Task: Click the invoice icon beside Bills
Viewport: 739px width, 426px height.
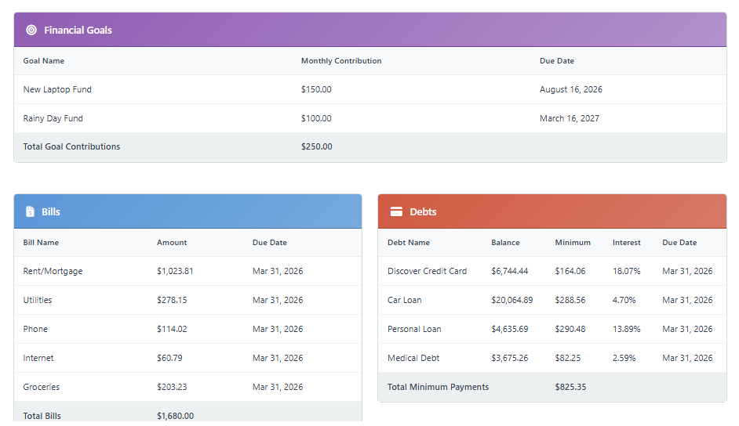Action: tap(30, 211)
